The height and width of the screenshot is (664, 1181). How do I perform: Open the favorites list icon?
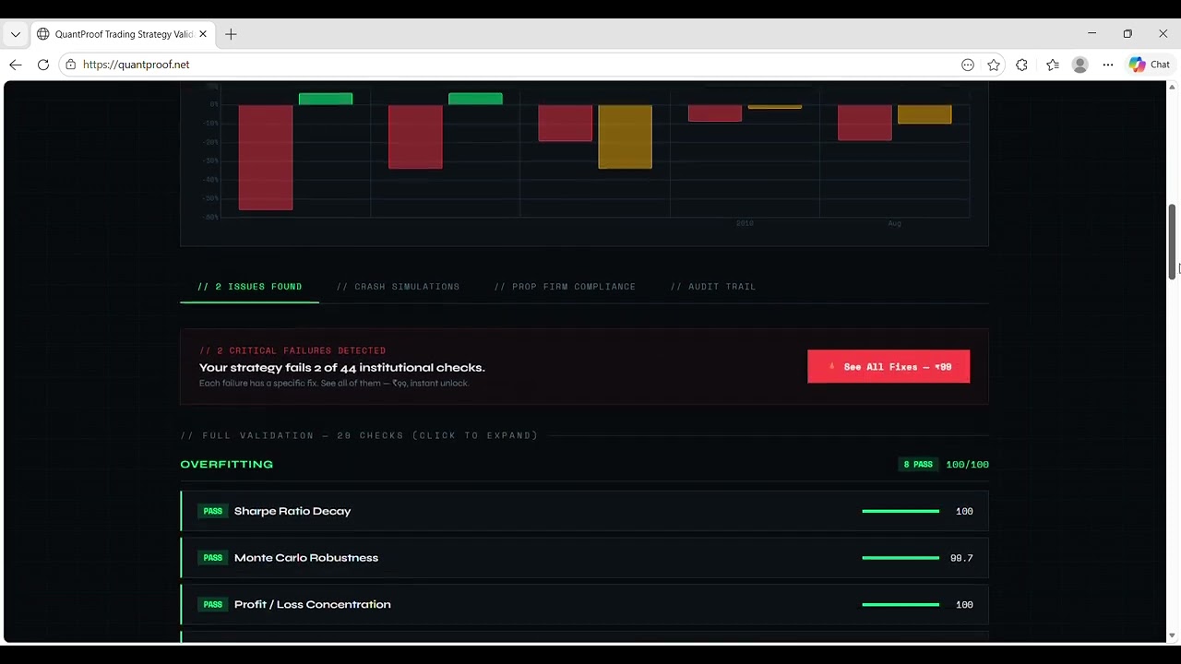click(x=1053, y=65)
